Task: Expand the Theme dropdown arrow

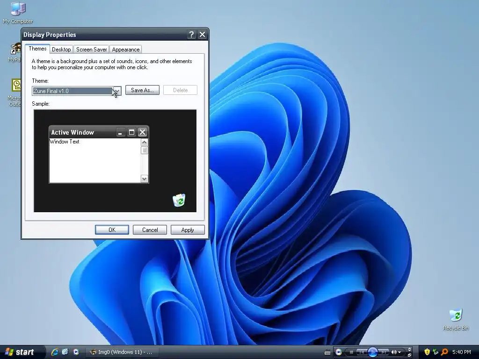Action: tap(117, 91)
